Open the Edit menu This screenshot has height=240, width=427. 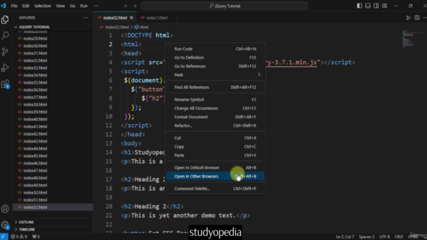tap(25, 6)
